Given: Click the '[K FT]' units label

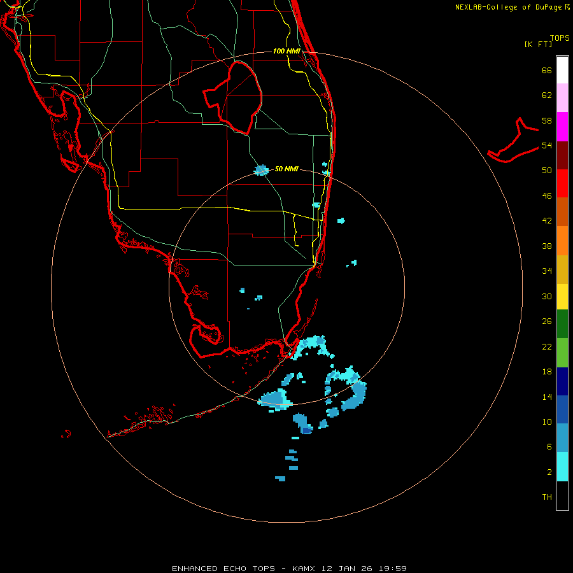Looking at the screenshot, I should (538, 44).
